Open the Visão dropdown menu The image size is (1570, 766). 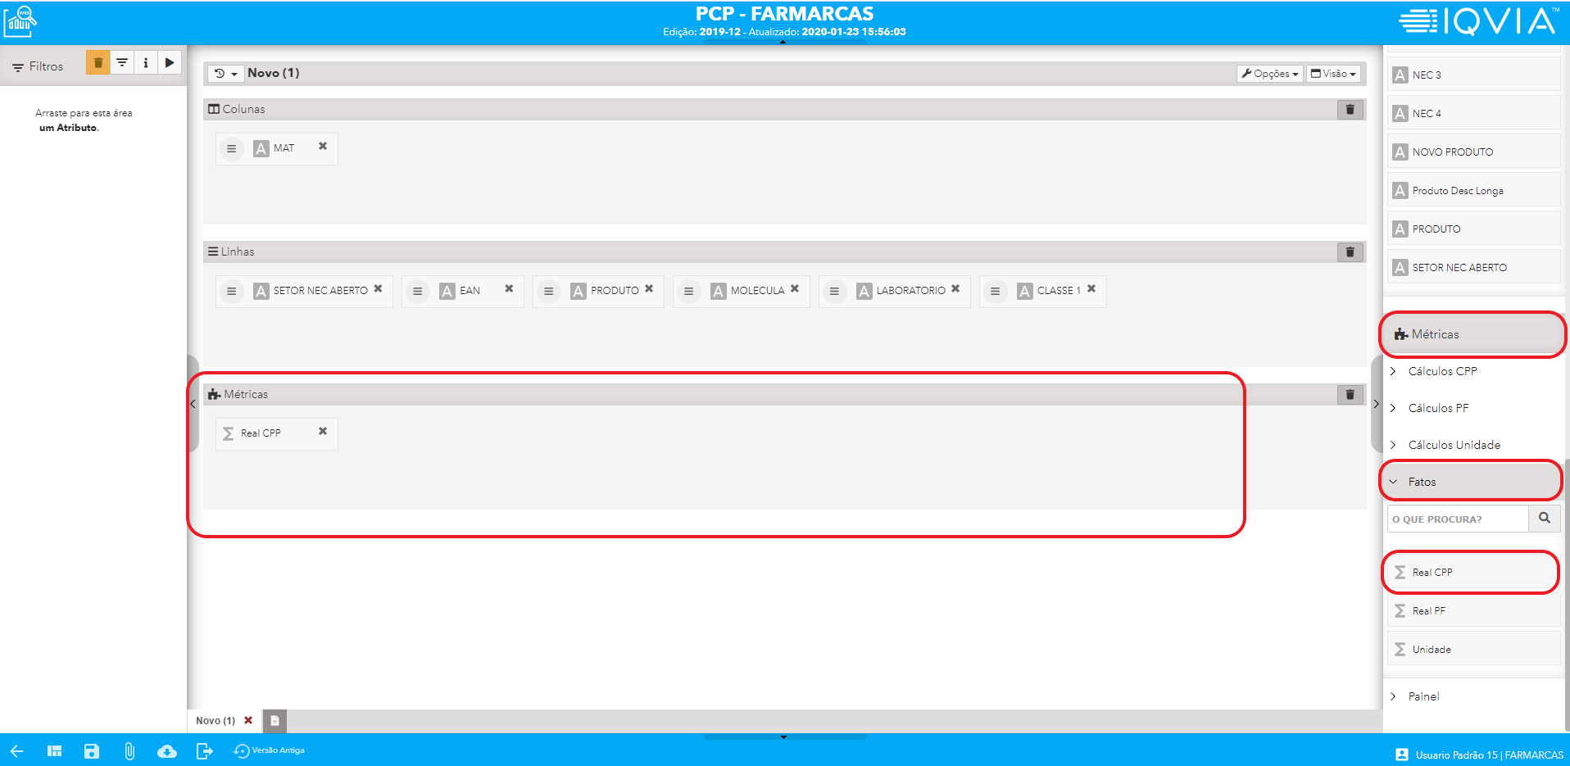[1333, 74]
